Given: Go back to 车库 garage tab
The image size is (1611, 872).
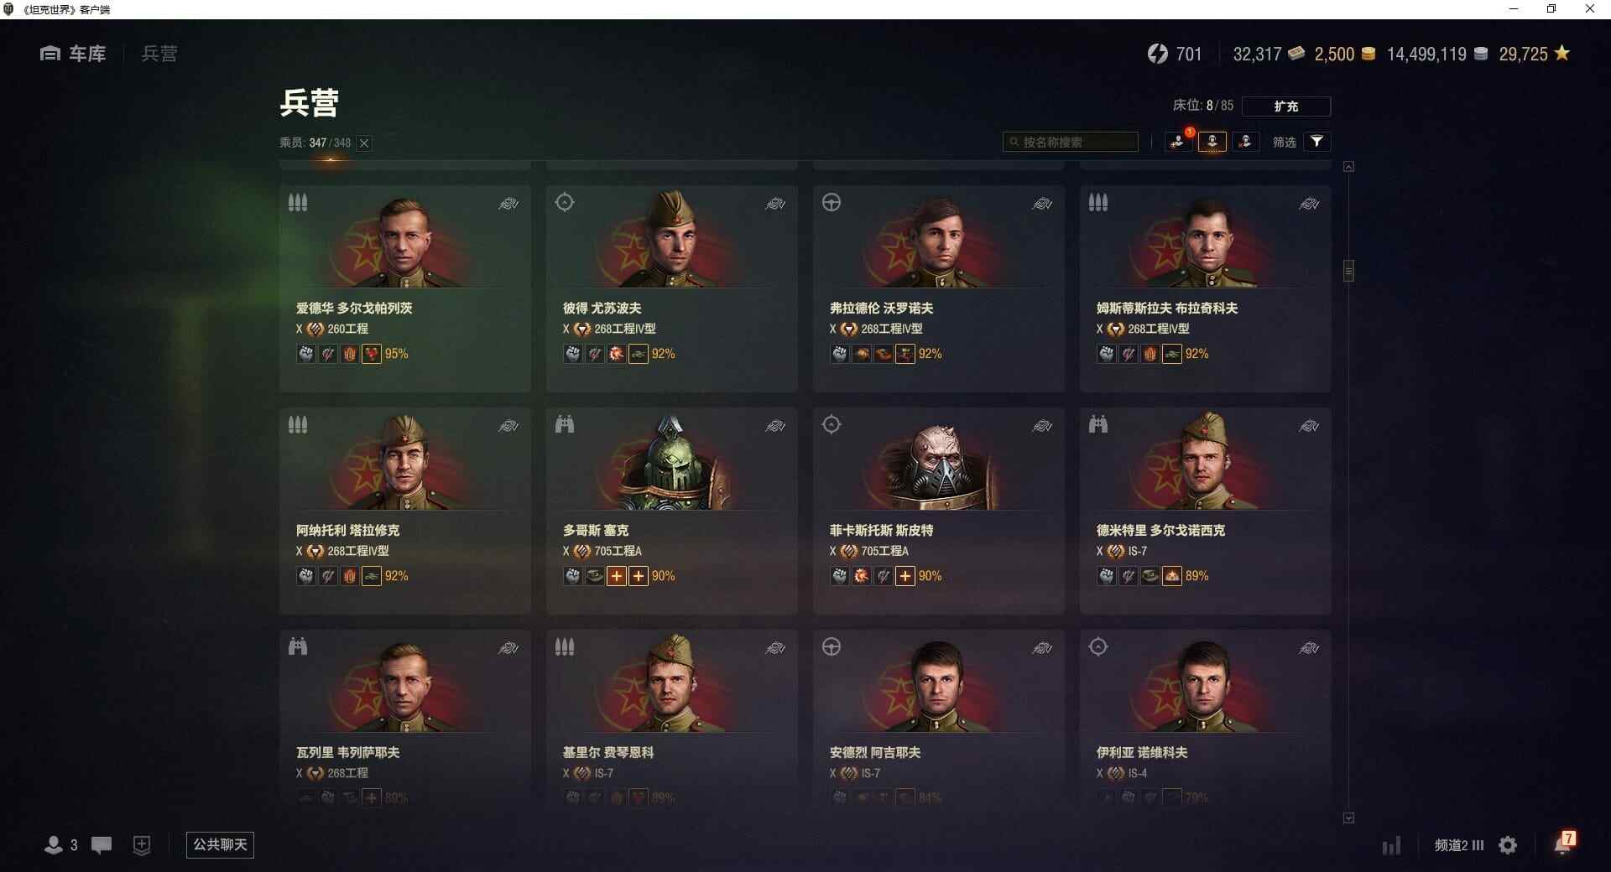Looking at the screenshot, I should 73,54.
